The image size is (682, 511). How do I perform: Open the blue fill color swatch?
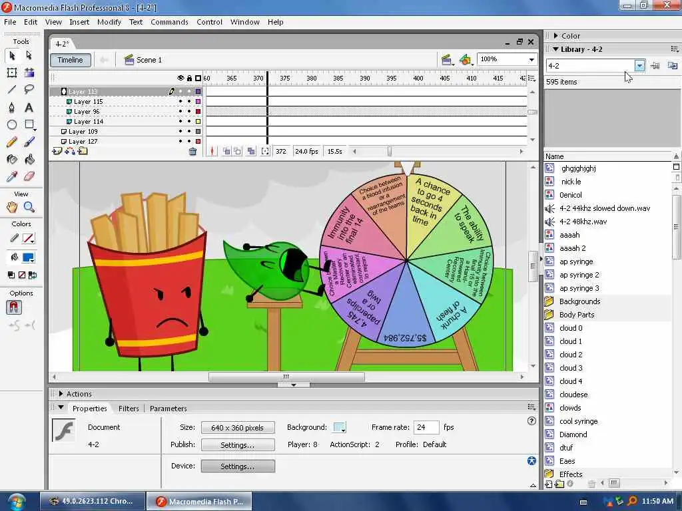click(x=28, y=257)
